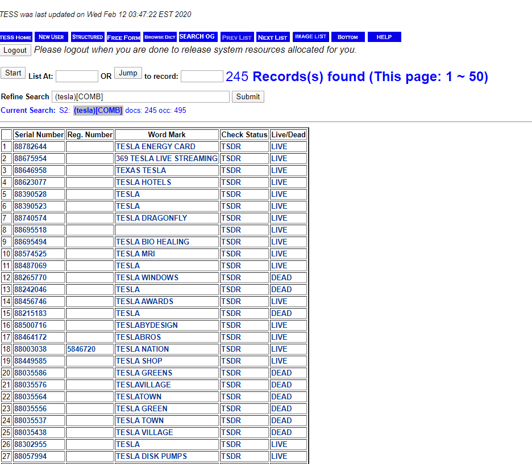Open the Free Form search

(123, 37)
